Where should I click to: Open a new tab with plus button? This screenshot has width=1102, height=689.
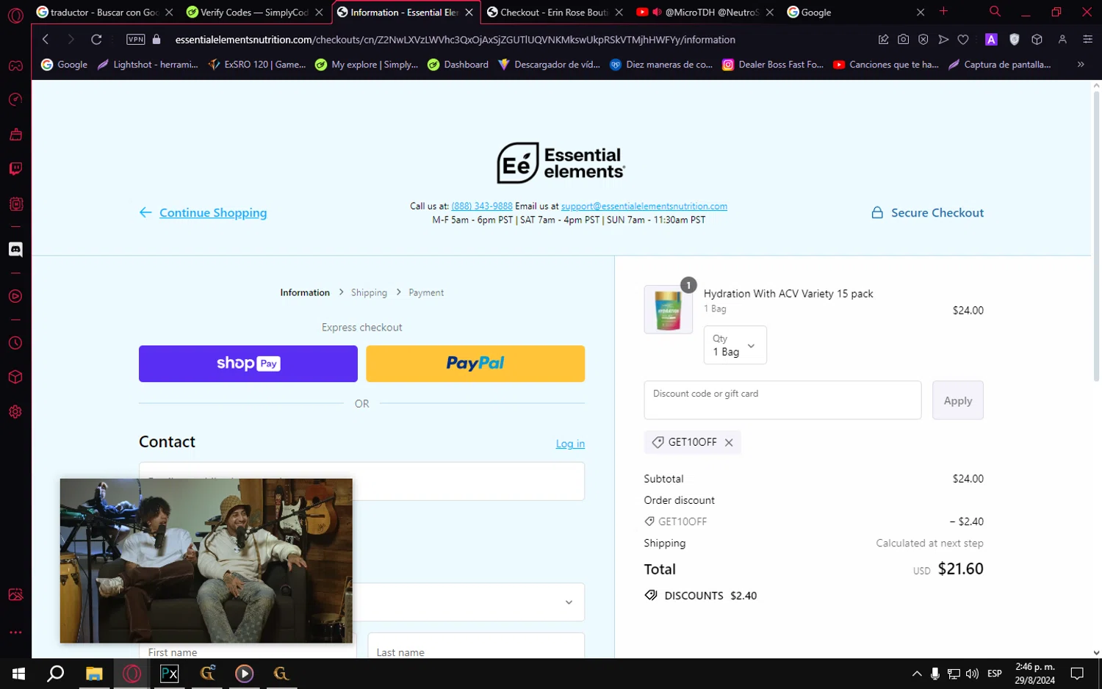coord(944,12)
